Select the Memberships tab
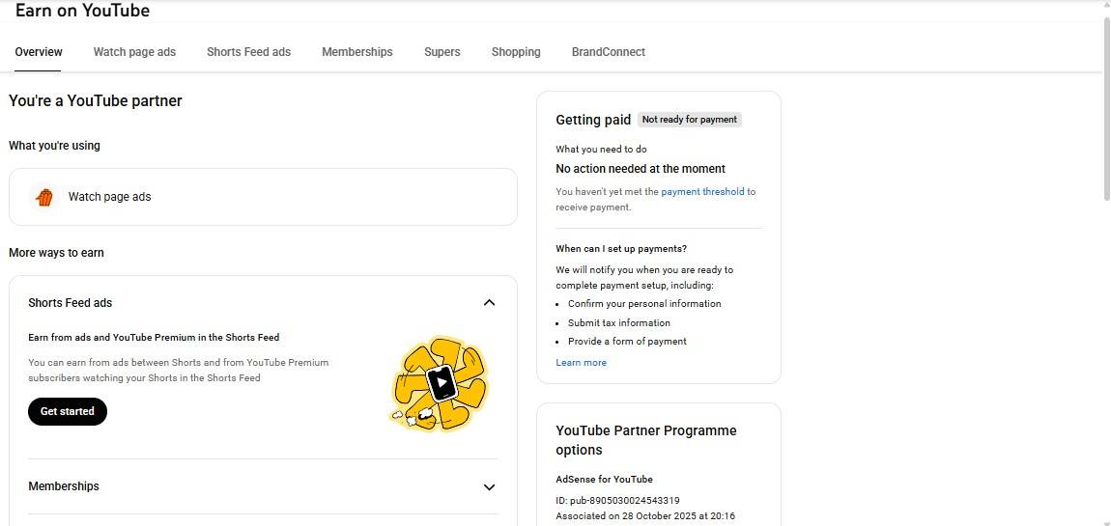Screen dimensions: 1111x526 point(356,52)
